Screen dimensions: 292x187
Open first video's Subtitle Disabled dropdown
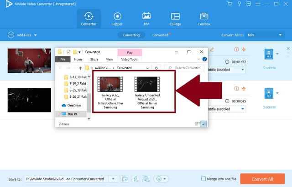pos(227,70)
